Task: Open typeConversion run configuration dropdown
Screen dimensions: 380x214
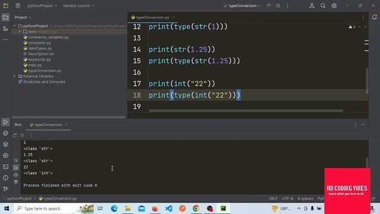Action: point(242,5)
